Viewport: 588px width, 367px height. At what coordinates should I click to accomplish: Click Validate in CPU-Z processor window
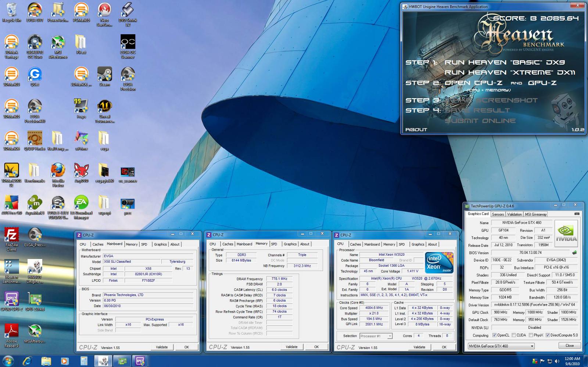tap(419, 347)
